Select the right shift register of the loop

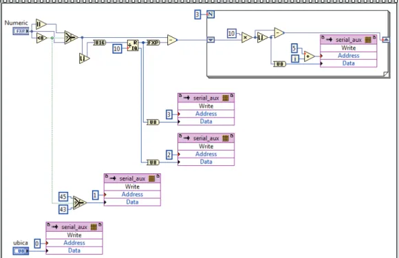386,39
